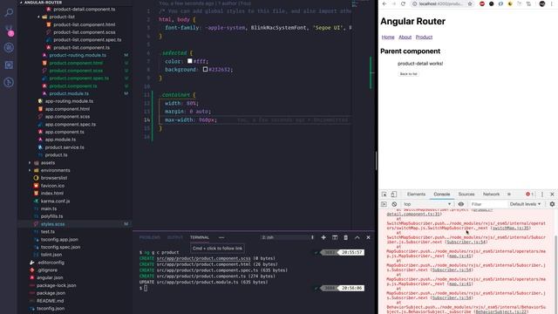558x314 pixels.
Task: Open the Extensions view in activity bar
Action: coord(9,65)
